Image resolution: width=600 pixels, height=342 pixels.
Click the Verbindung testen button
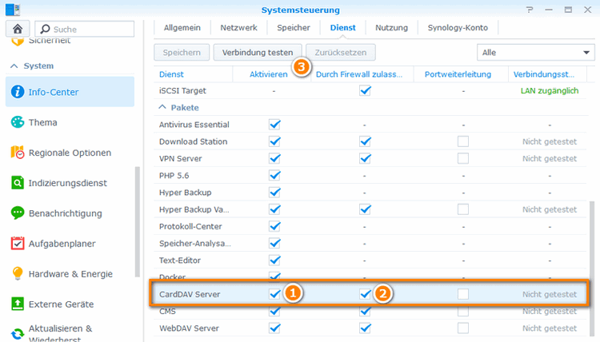[258, 53]
